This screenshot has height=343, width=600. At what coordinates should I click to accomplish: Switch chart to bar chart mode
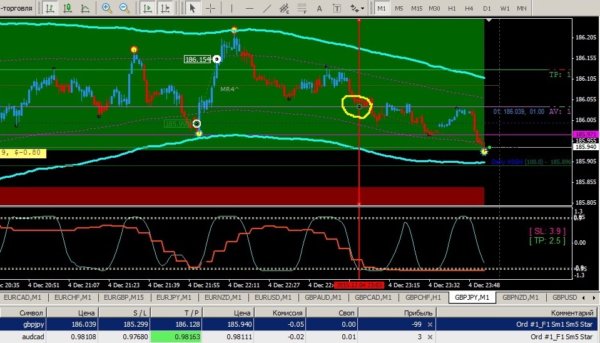point(50,8)
